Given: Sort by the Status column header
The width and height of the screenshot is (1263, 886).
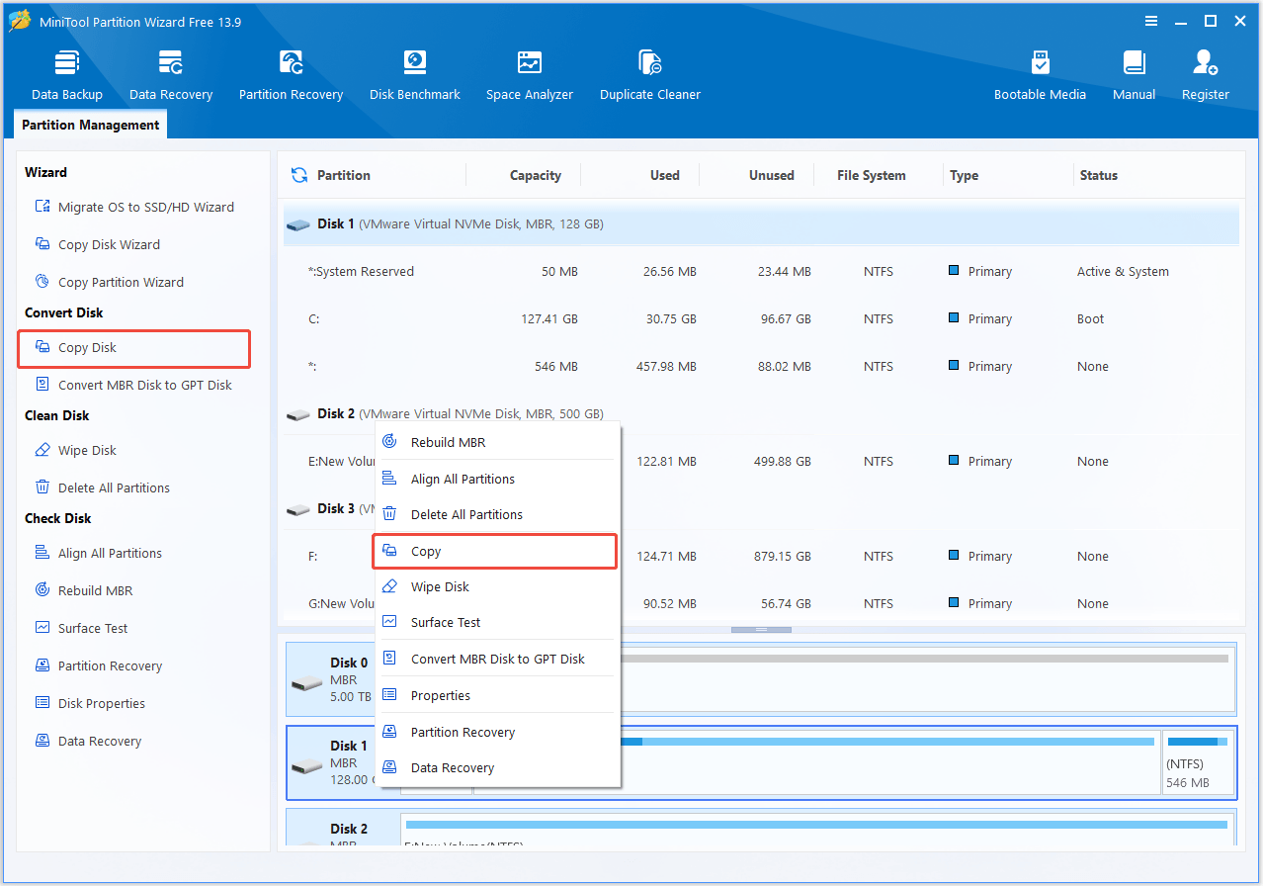Looking at the screenshot, I should (1098, 175).
